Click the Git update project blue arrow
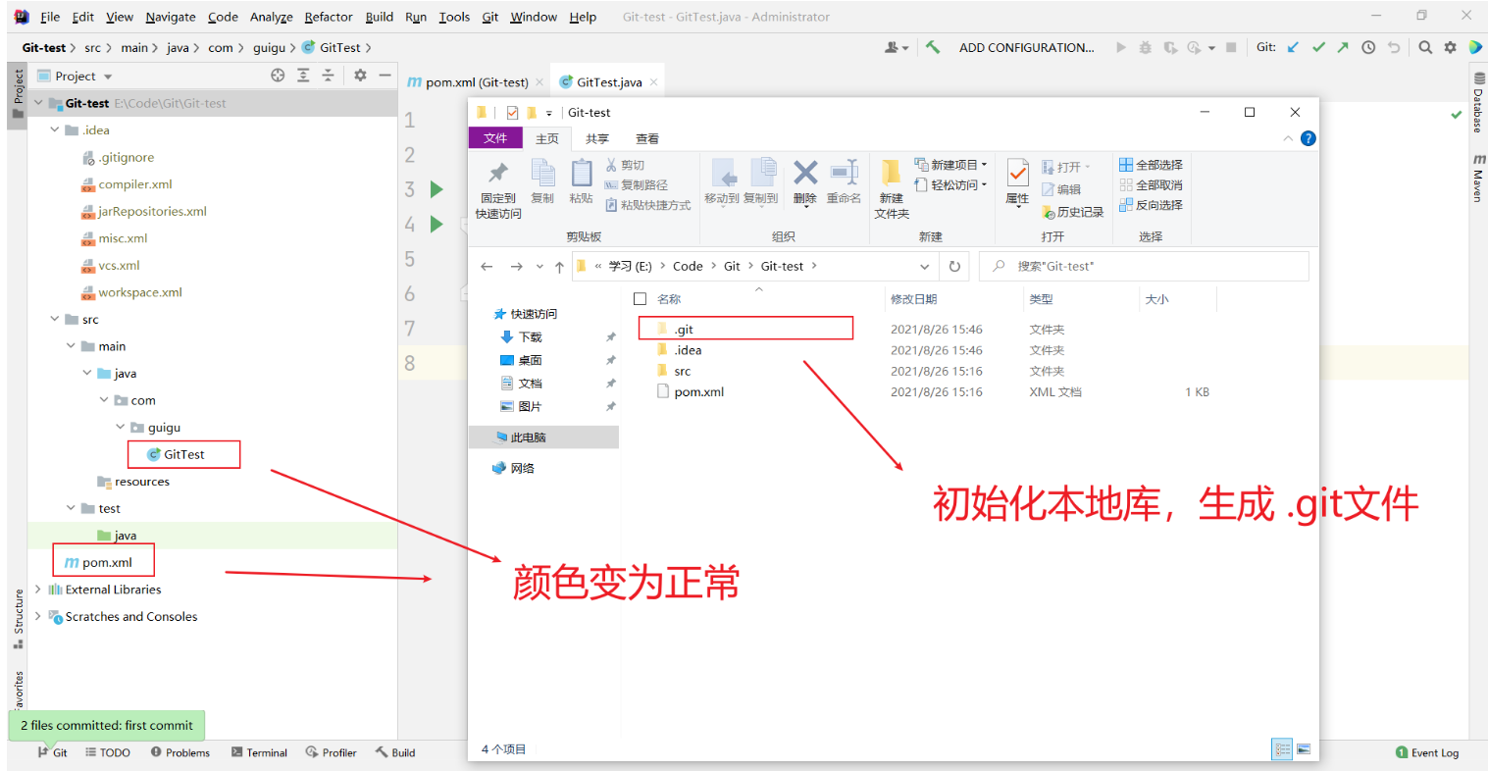 [x=1294, y=47]
